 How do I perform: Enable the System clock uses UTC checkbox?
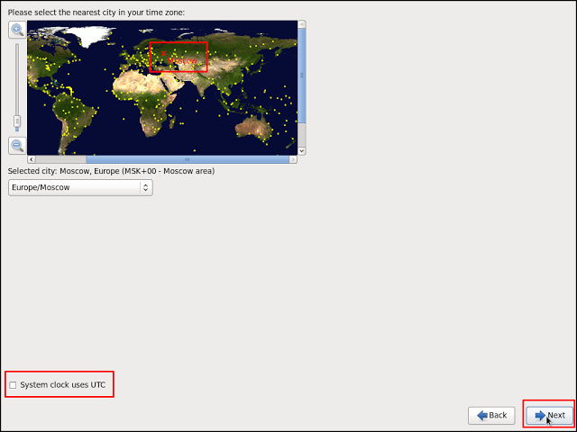[13, 385]
